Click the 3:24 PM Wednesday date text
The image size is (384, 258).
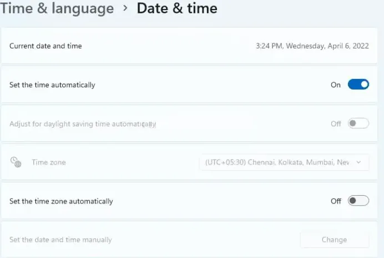[312, 46]
